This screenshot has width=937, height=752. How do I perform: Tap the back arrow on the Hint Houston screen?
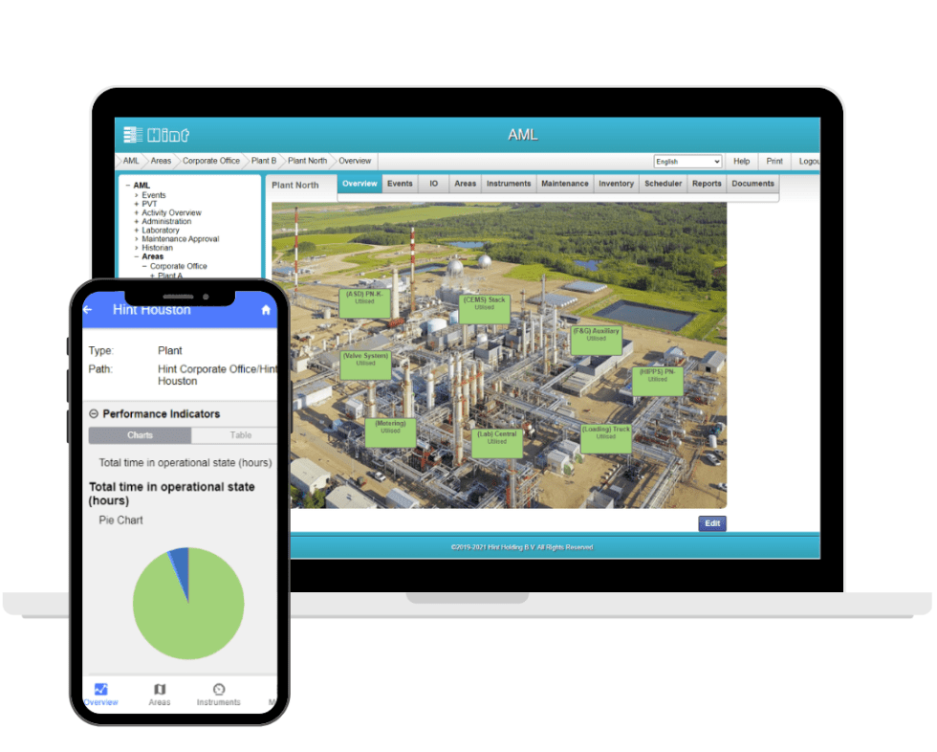coord(87,310)
